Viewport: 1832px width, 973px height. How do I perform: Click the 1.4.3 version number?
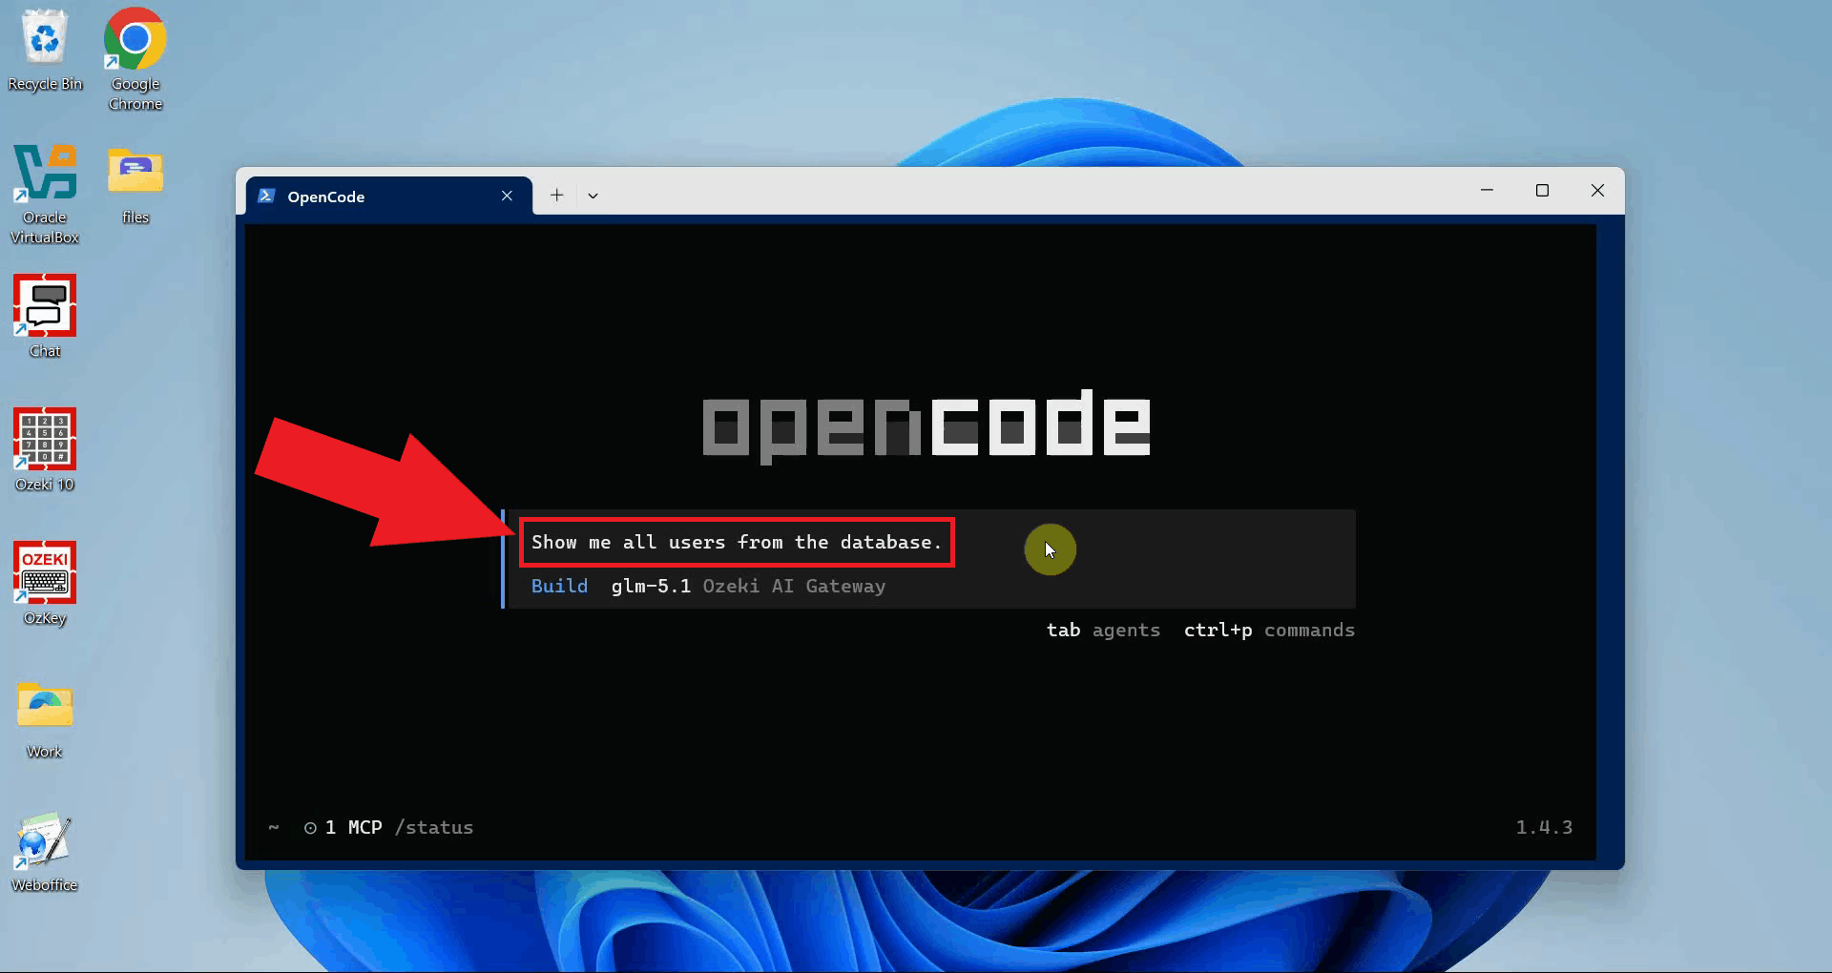(1544, 827)
